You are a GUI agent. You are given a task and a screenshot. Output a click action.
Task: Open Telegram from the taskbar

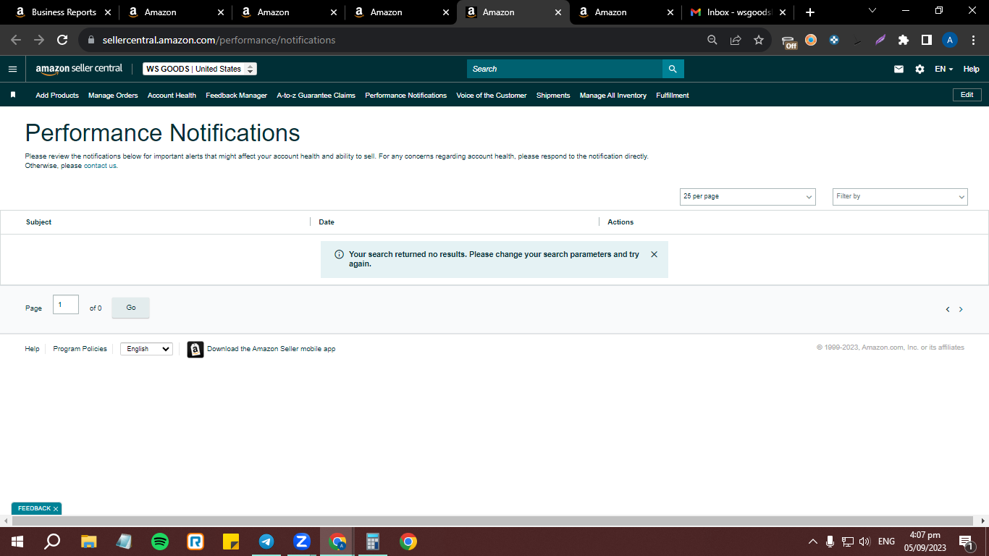[266, 542]
